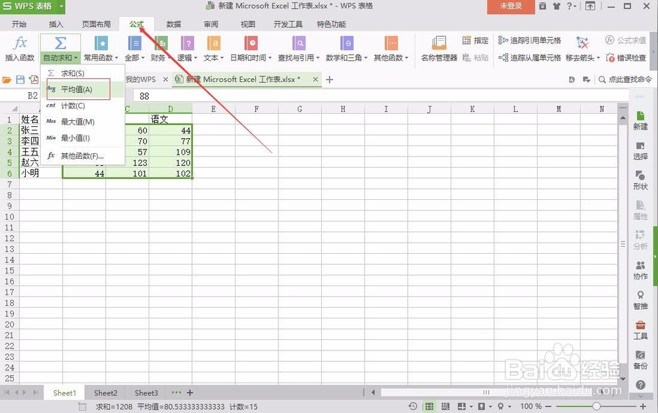Select 计数(C) in the dropdown menu

(83, 106)
